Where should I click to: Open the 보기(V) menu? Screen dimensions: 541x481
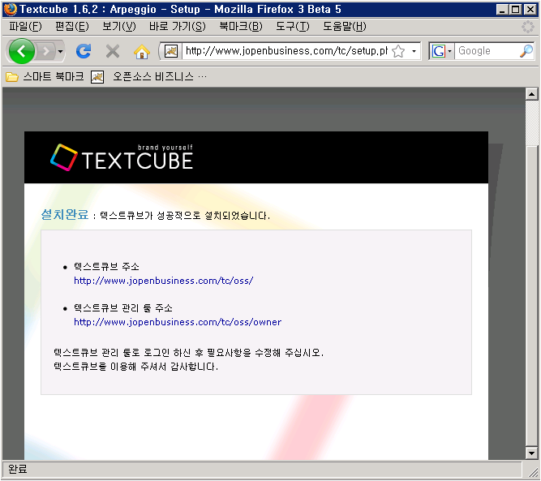(119, 26)
